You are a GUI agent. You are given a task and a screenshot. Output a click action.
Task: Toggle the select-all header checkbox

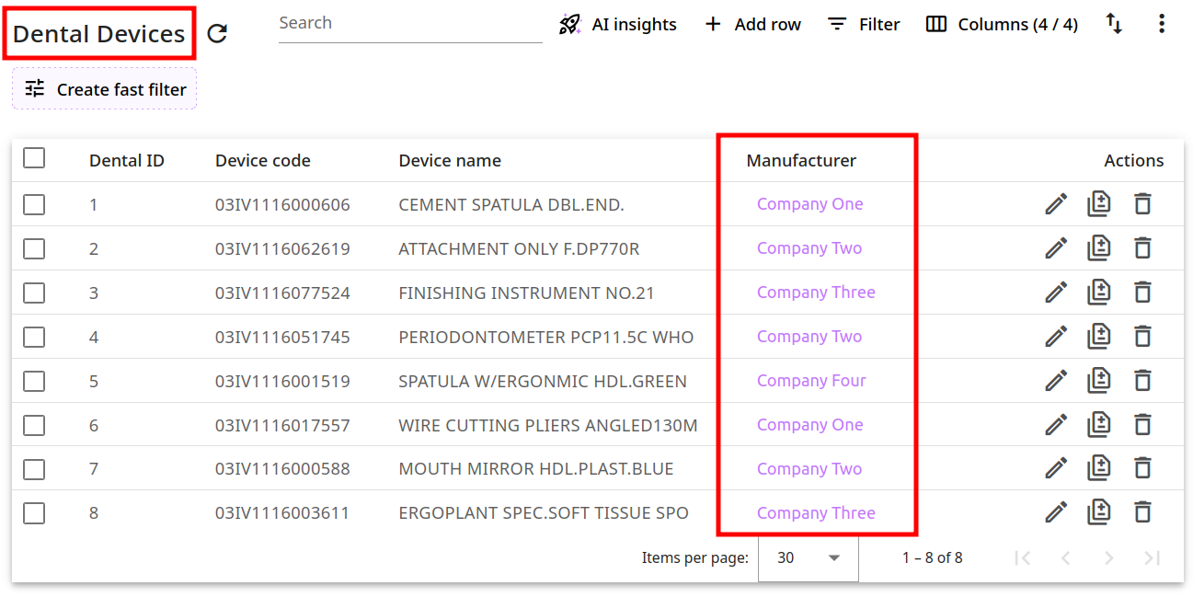pos(34,158)
